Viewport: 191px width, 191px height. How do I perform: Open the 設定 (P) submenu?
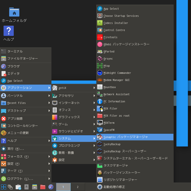[x=26, y=164]
